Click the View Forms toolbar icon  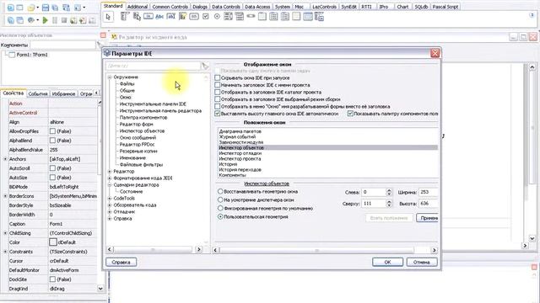point(19,20)
